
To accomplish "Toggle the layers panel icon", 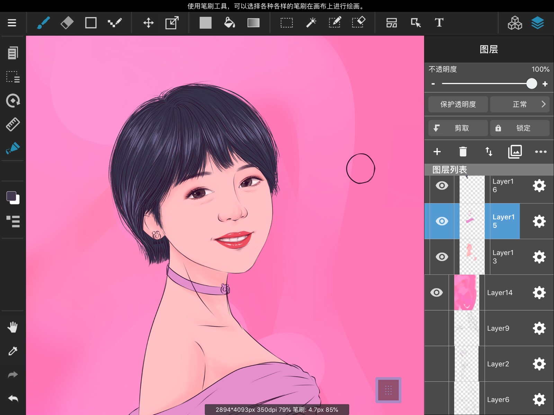I will 538,23.
